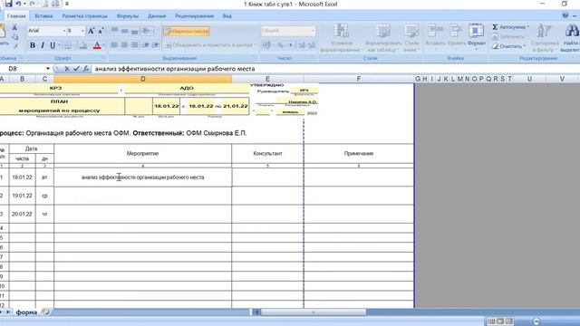Open the Рецензирование ribbon tab

pyautogui.click(x=194, y=16)
